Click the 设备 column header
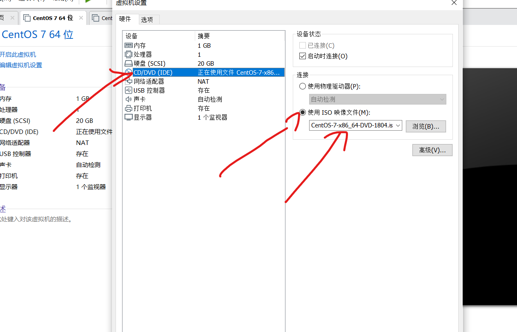Screen dimensions: 517x332 (x=158, y=36)
